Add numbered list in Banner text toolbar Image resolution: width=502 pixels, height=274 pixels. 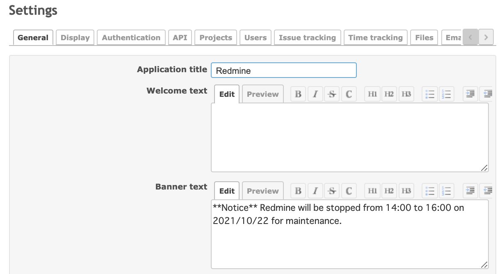[x=446, y=191]
